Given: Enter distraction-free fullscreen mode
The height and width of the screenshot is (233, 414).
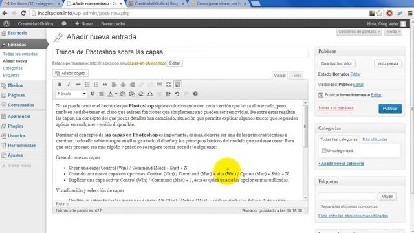Looking at the screenshot, I should [168, 85].
